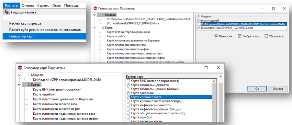Click the app icon in the back Генератор карт window title

point(95,8)
